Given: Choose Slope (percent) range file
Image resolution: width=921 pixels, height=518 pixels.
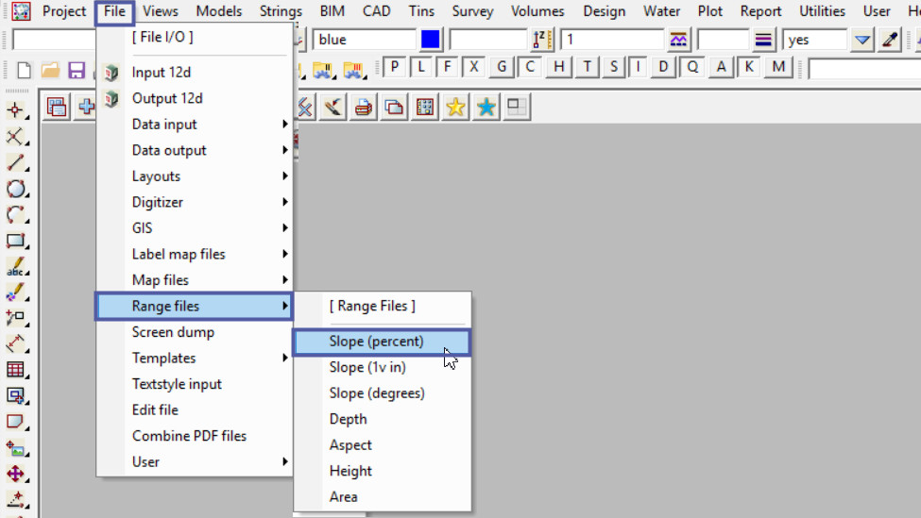Looking at the screenshot, I should [382, 342].
